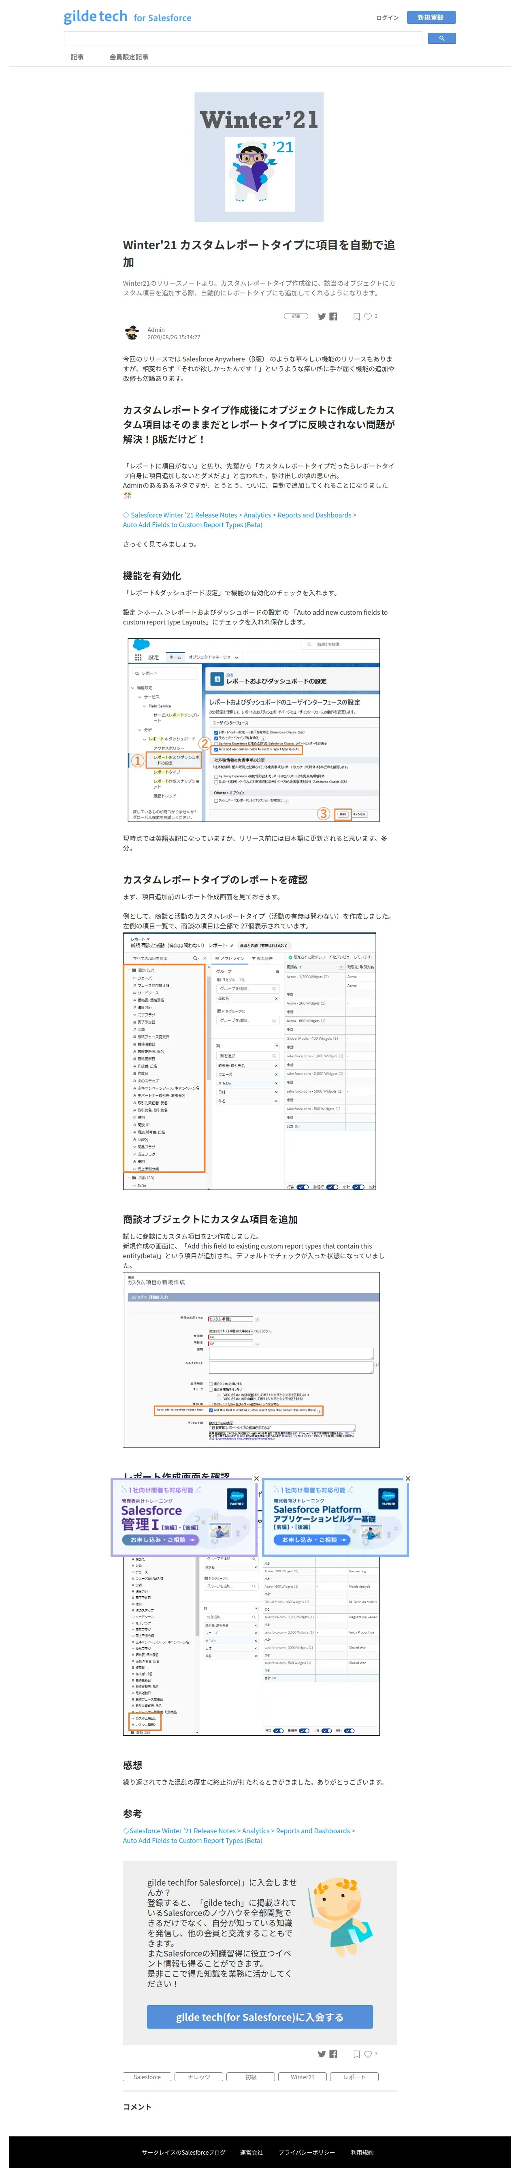
Task: Click the gilde tech for Salesforce logo
Action: (x=127, y=17)
